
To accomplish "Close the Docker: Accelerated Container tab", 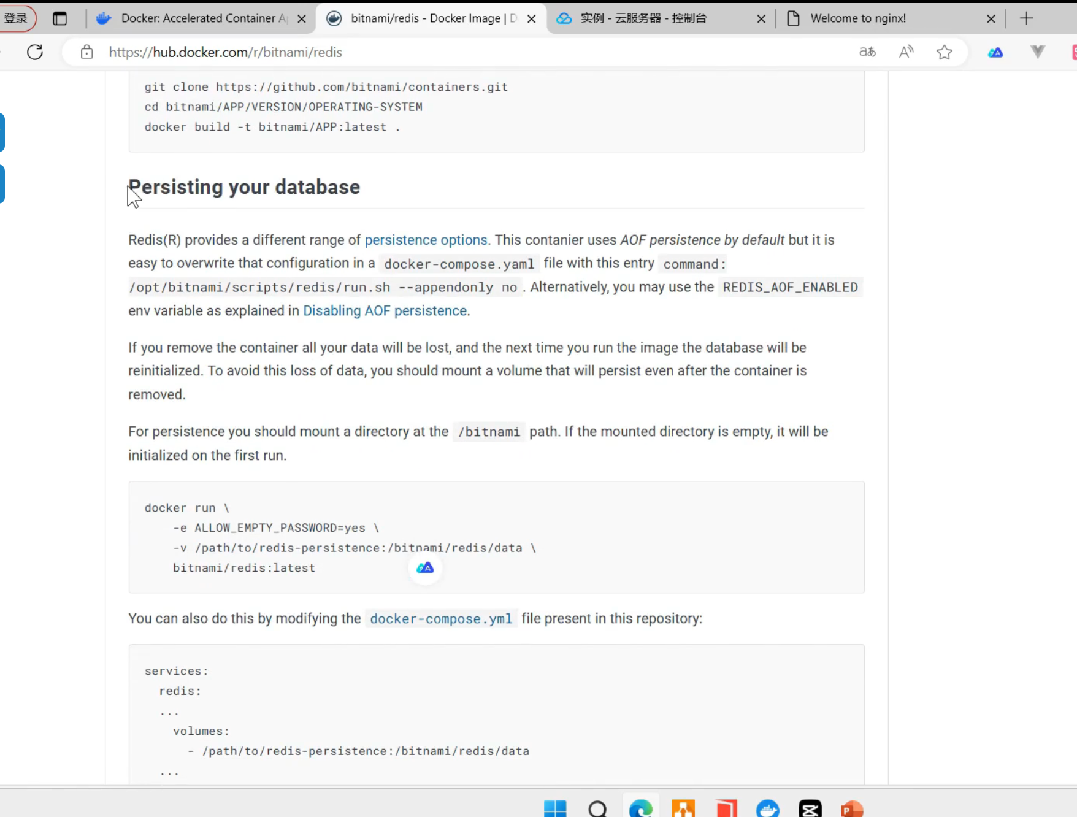I will (x=302, y=19).
